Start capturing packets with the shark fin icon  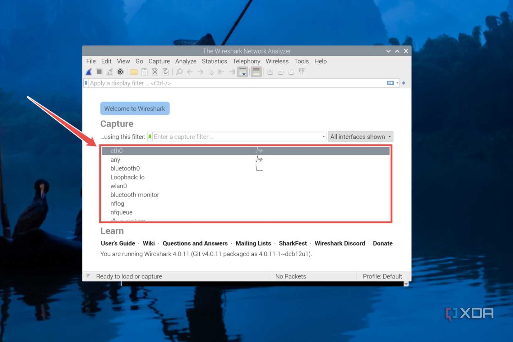click(89, 72)
